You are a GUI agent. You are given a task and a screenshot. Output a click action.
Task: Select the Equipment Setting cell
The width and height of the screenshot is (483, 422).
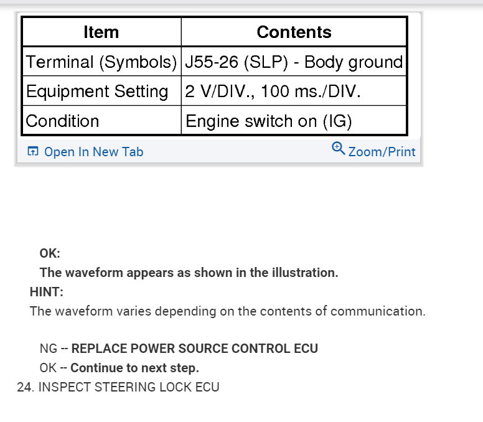97,91
